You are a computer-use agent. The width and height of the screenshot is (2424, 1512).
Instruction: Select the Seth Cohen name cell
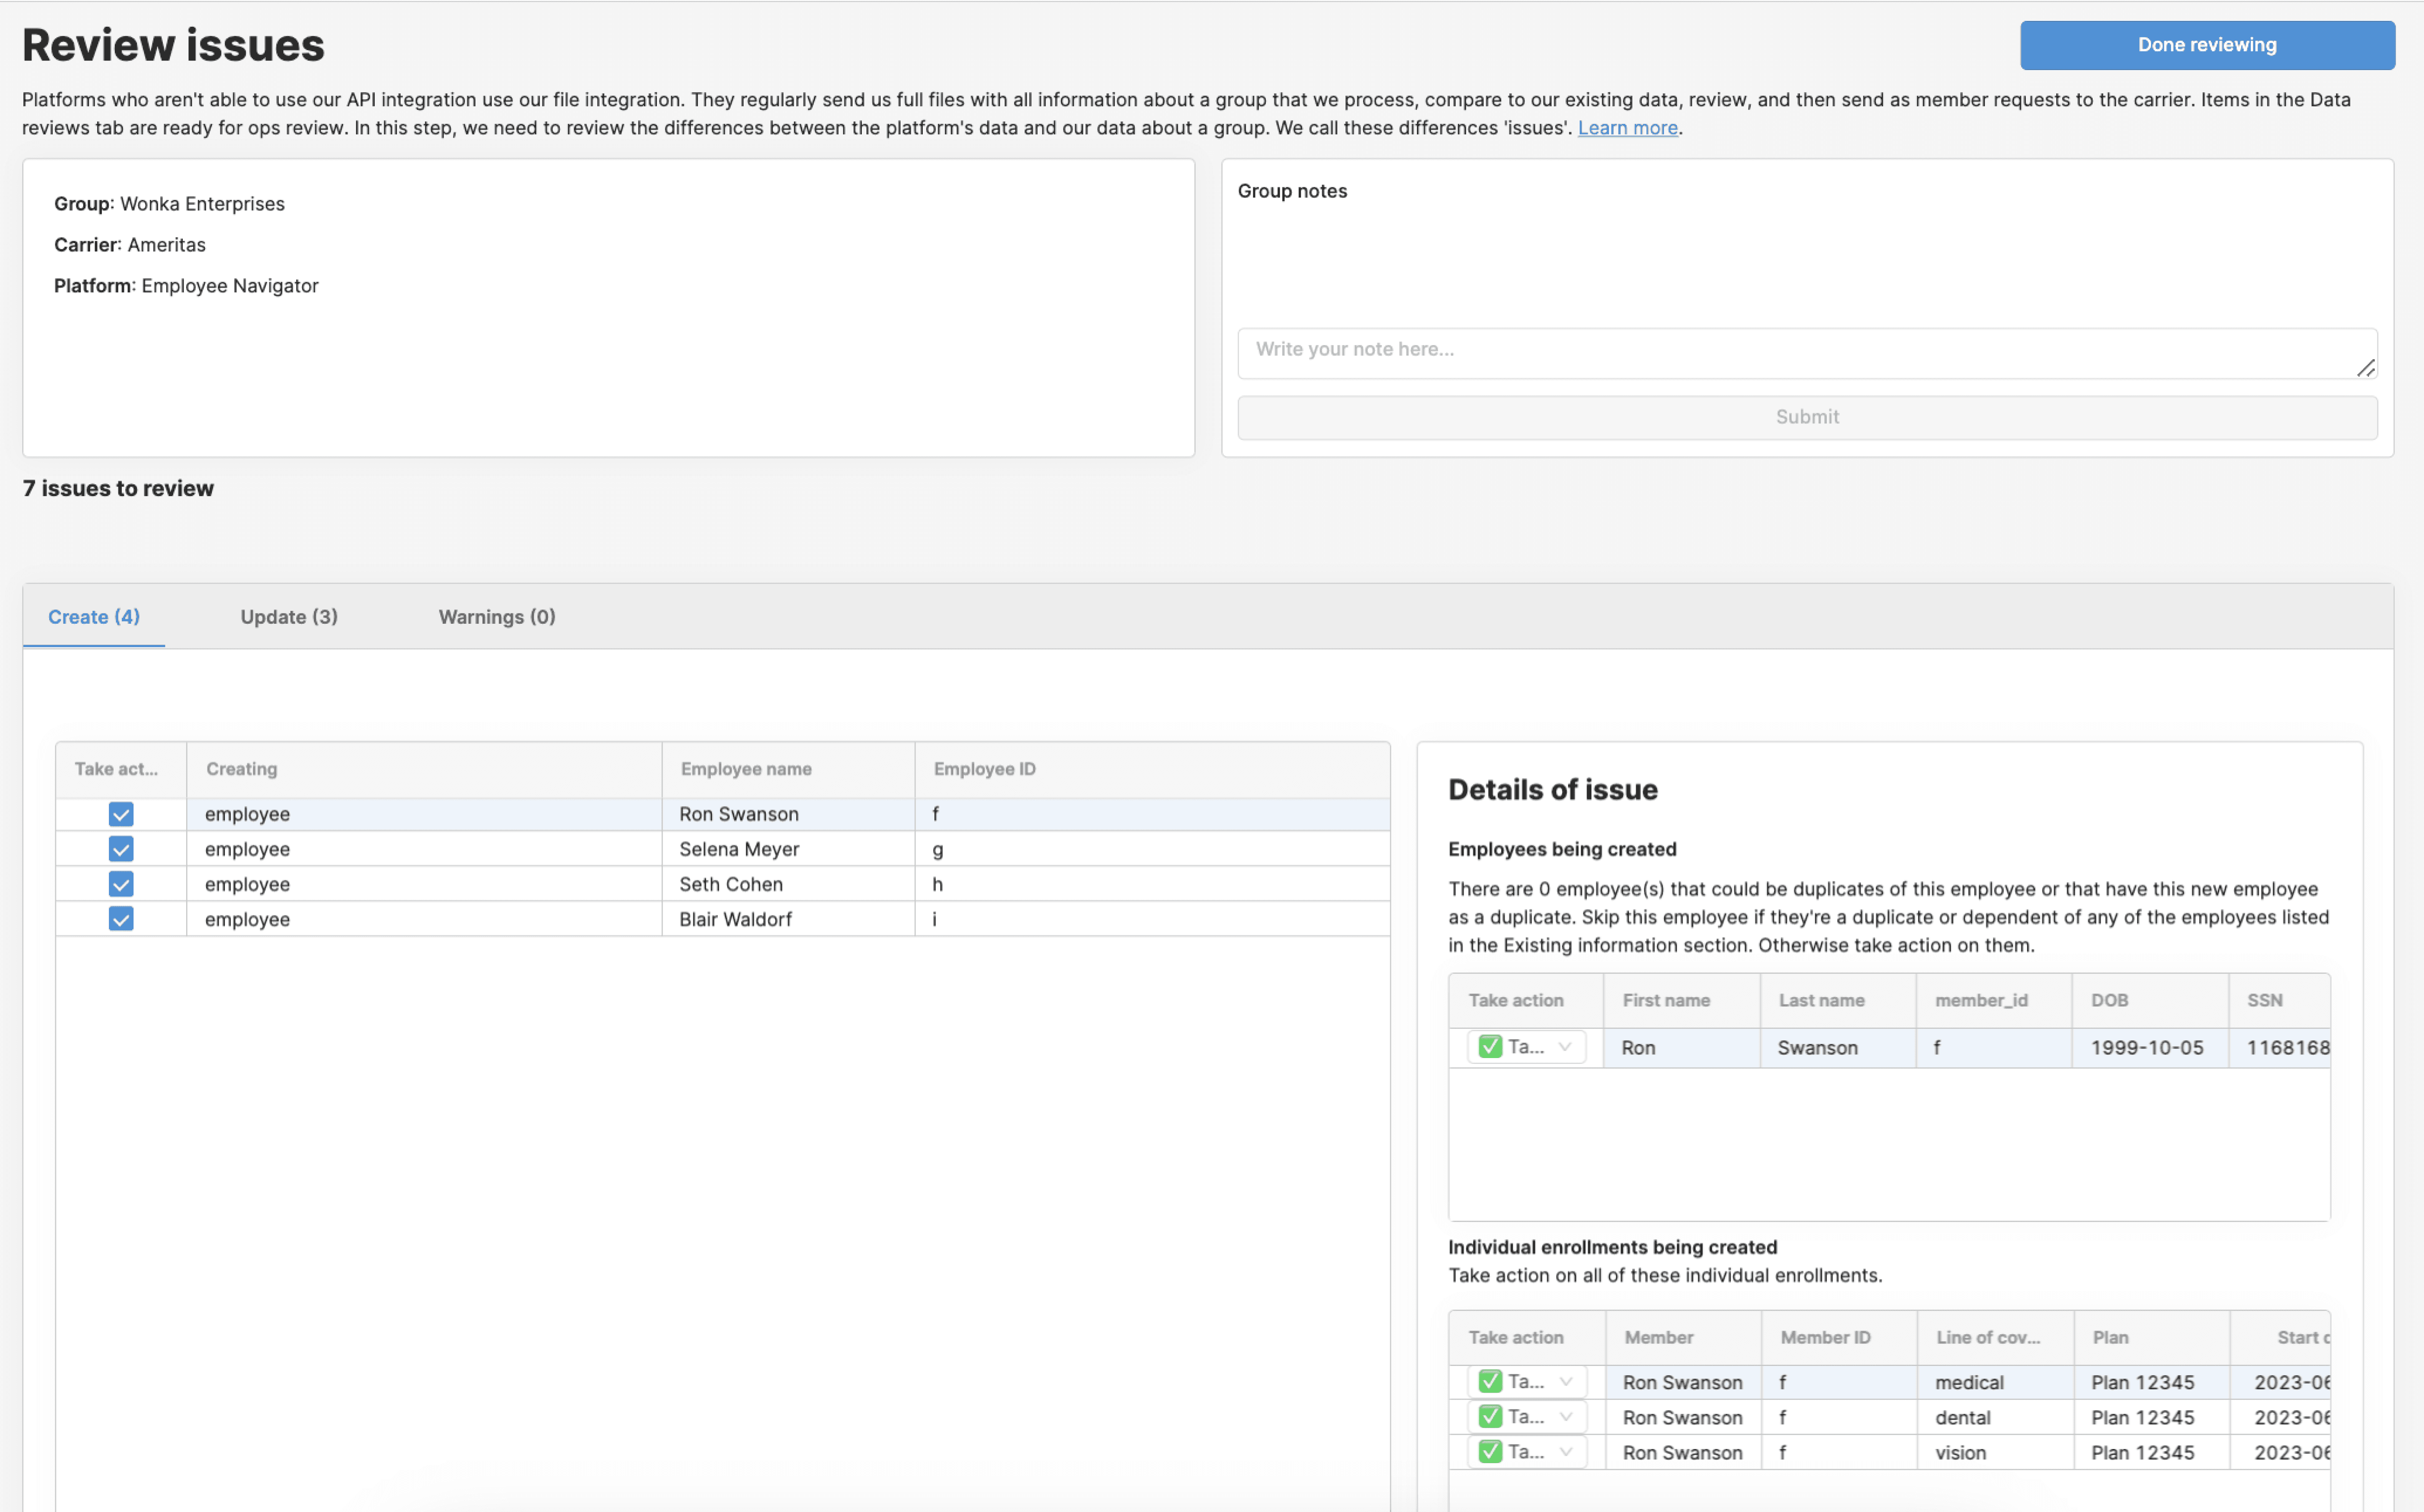pyautogui.click(x=788, y=884)
